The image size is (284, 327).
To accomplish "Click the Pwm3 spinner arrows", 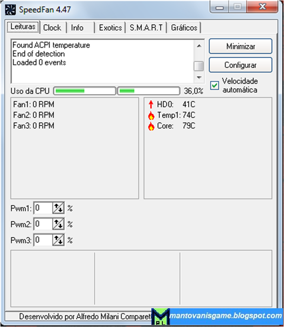I will point(58,240).
